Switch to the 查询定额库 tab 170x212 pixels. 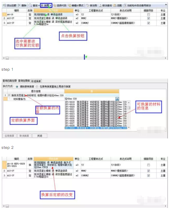coord(24,81)
